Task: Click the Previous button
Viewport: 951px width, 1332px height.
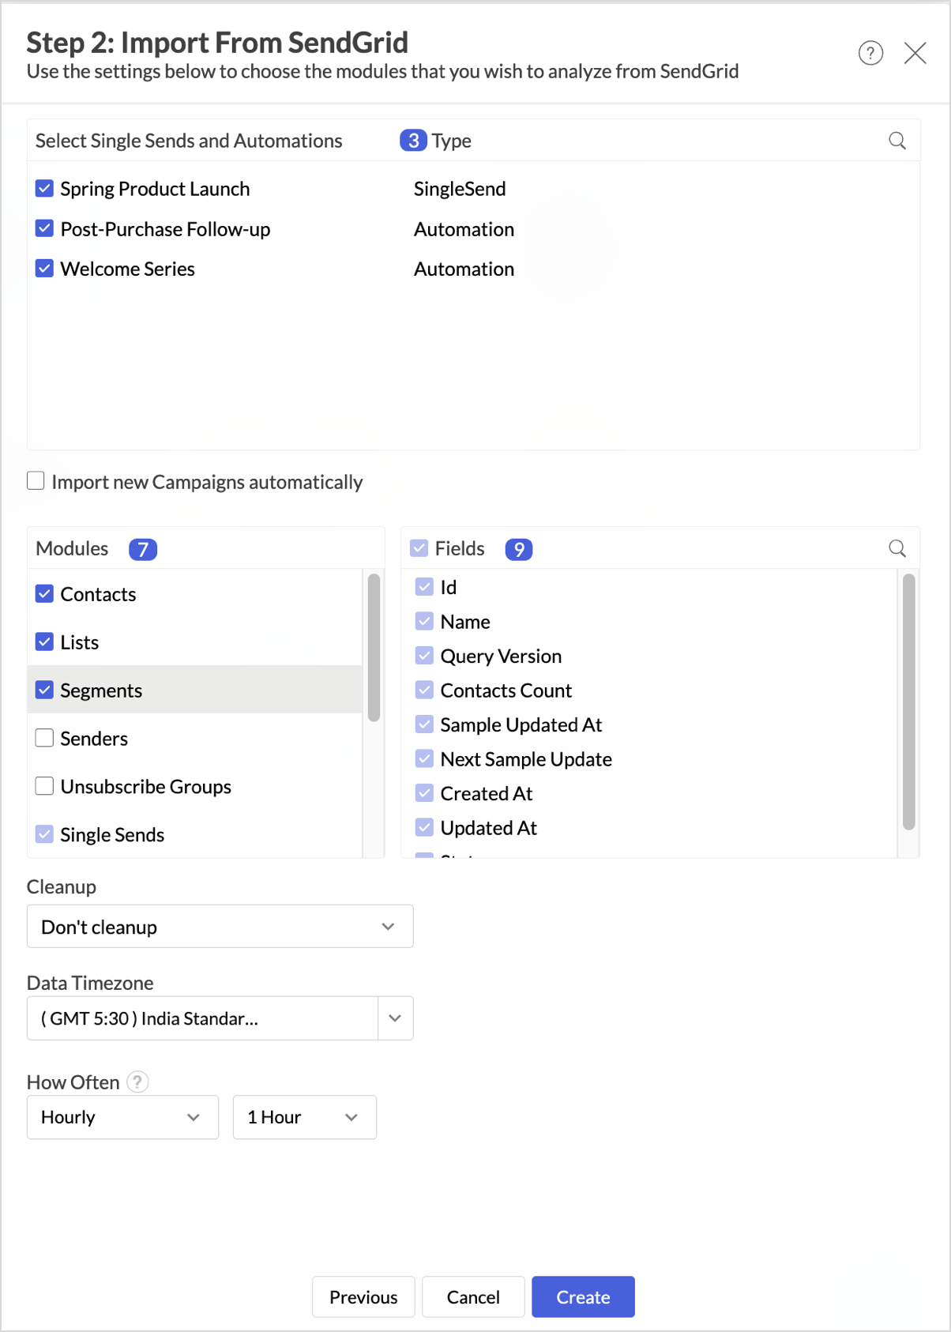Action: point(363,1296)
